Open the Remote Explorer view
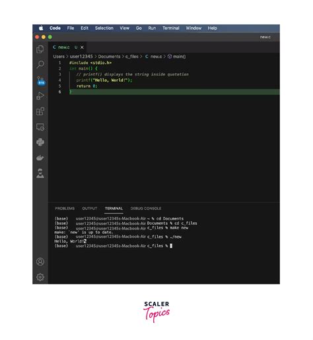The width and height of the screenshot is (313, 340). coord(40,127)
